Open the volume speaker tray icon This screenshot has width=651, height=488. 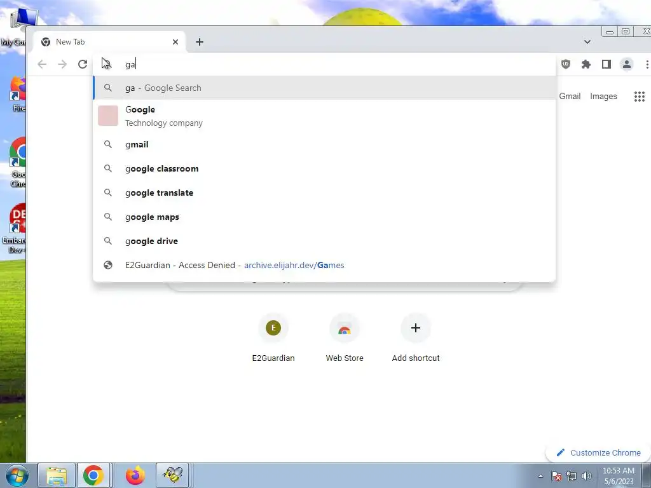(587, 476)
